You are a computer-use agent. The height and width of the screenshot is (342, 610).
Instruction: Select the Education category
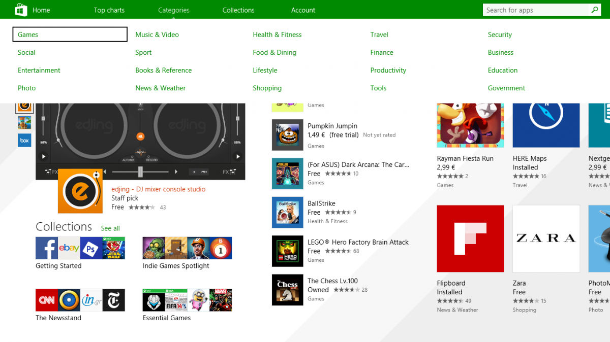pos(503,70)
